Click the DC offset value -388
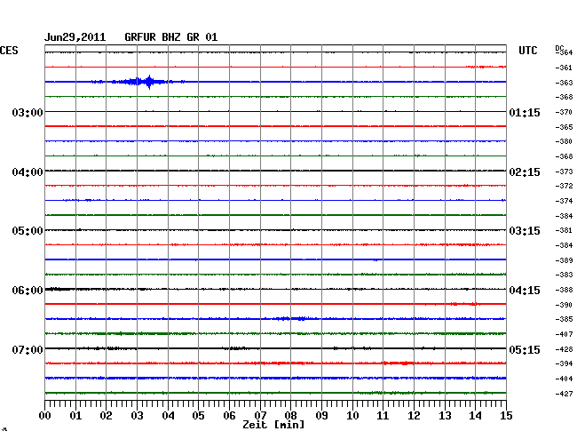The height and width of the screenshot is (439, 577). pos(564,290)
